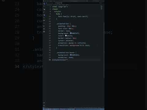
Task: Click the Manage gear icon at activity bar bottom
Action: coord(44,106)
